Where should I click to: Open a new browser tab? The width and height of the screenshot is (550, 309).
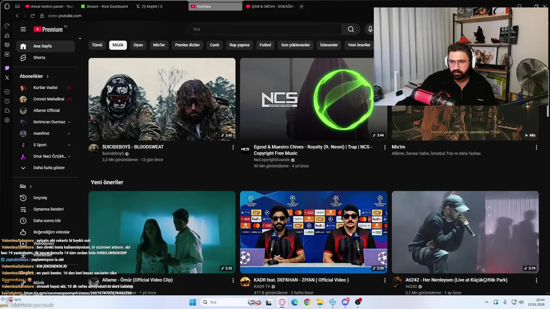(x=301, y=6)
